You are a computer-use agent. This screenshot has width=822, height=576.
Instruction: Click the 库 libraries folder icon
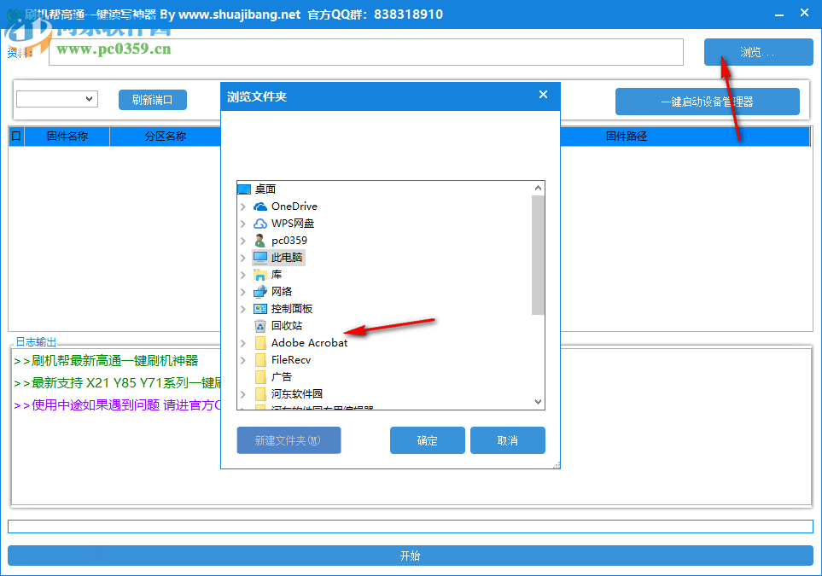(x=260, y=275)
